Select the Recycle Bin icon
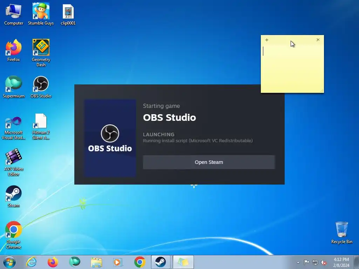 pyautogui.click(x=341, y=233)
